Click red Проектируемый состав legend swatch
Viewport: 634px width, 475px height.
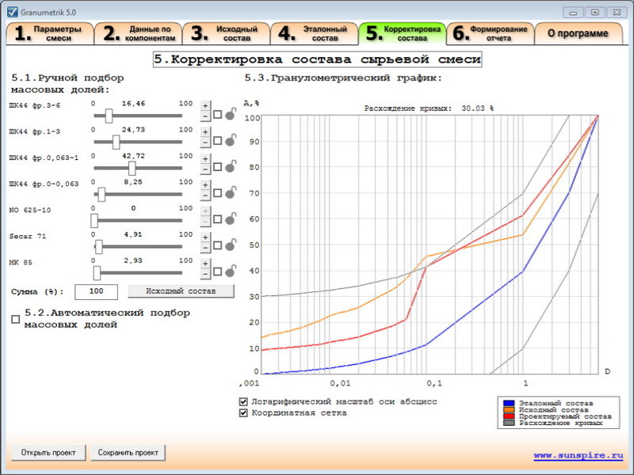point(509,416)
